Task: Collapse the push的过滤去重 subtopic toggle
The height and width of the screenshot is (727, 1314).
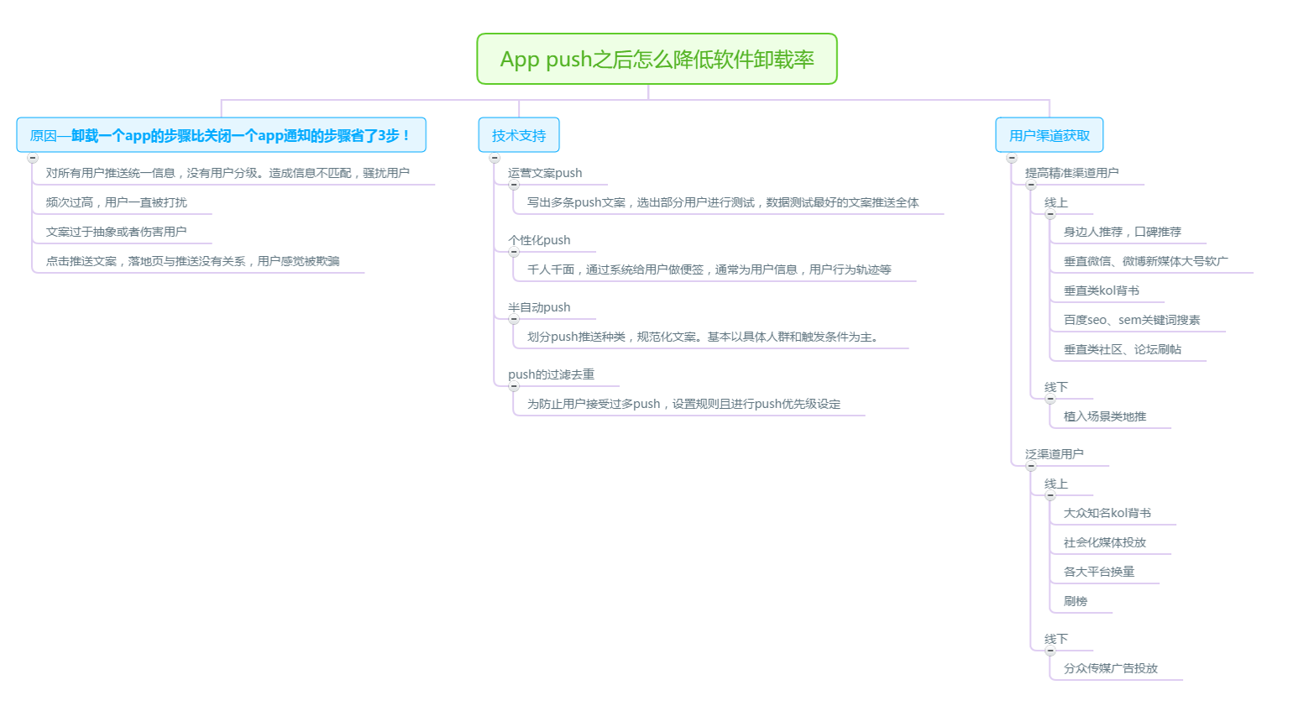Action: pyautogui.click(x=514, y=386)
